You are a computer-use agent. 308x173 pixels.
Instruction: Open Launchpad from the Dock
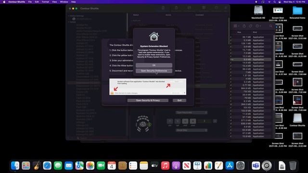tap(26, 166)
